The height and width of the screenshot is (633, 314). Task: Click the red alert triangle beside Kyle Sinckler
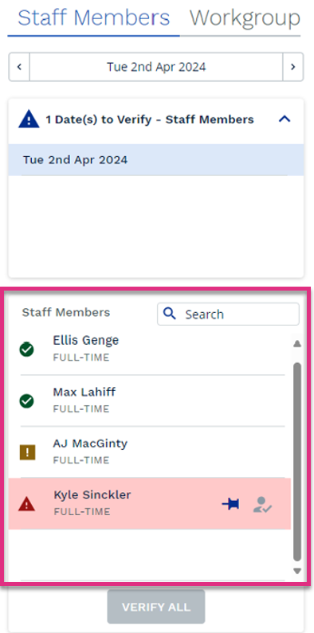point(26,504)
